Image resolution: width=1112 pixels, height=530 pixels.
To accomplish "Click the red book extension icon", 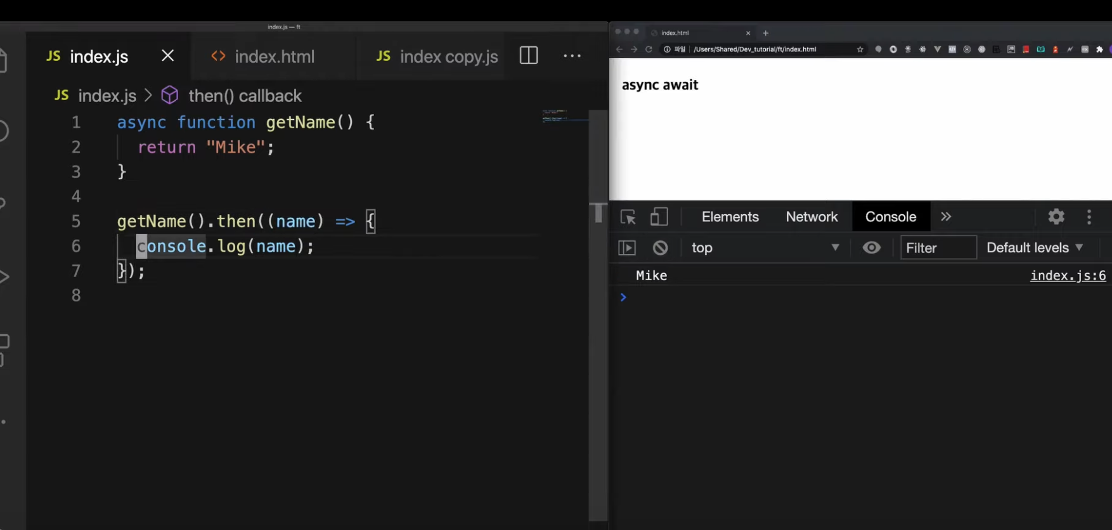I will (1026, 49).
